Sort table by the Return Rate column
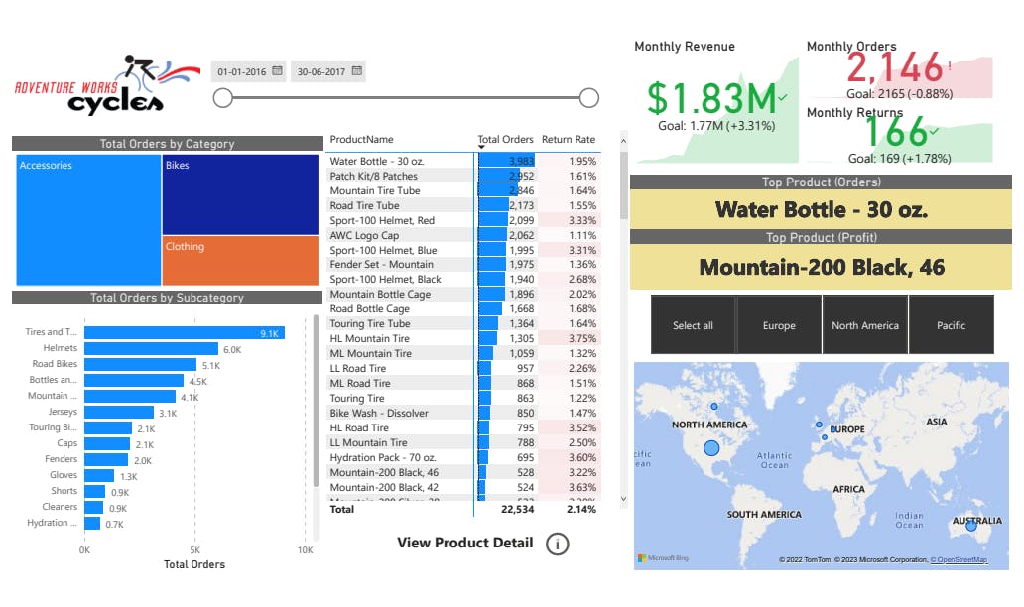This screenshot has height=607, width=1024. click(569, 140)
